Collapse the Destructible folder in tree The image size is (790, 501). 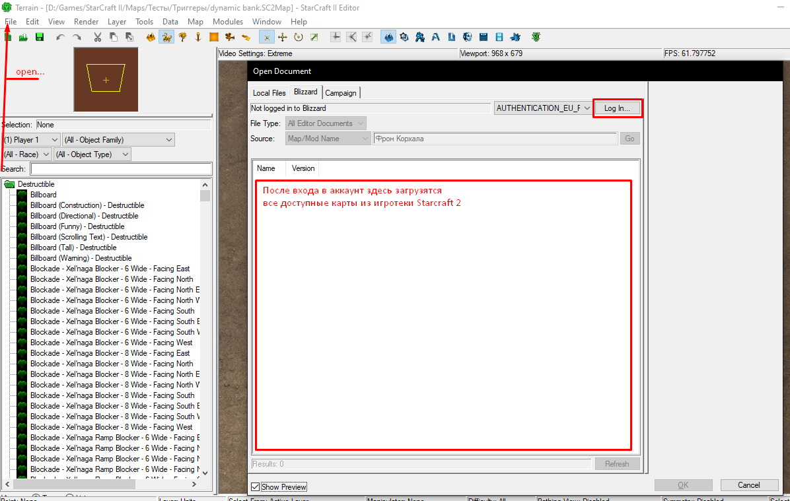(9, 184)
